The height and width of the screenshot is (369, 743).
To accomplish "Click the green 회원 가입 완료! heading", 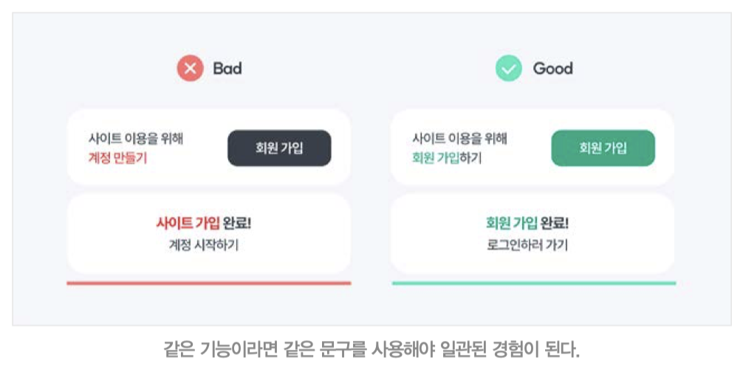I will pyautogui.click(x=527, y=223).
